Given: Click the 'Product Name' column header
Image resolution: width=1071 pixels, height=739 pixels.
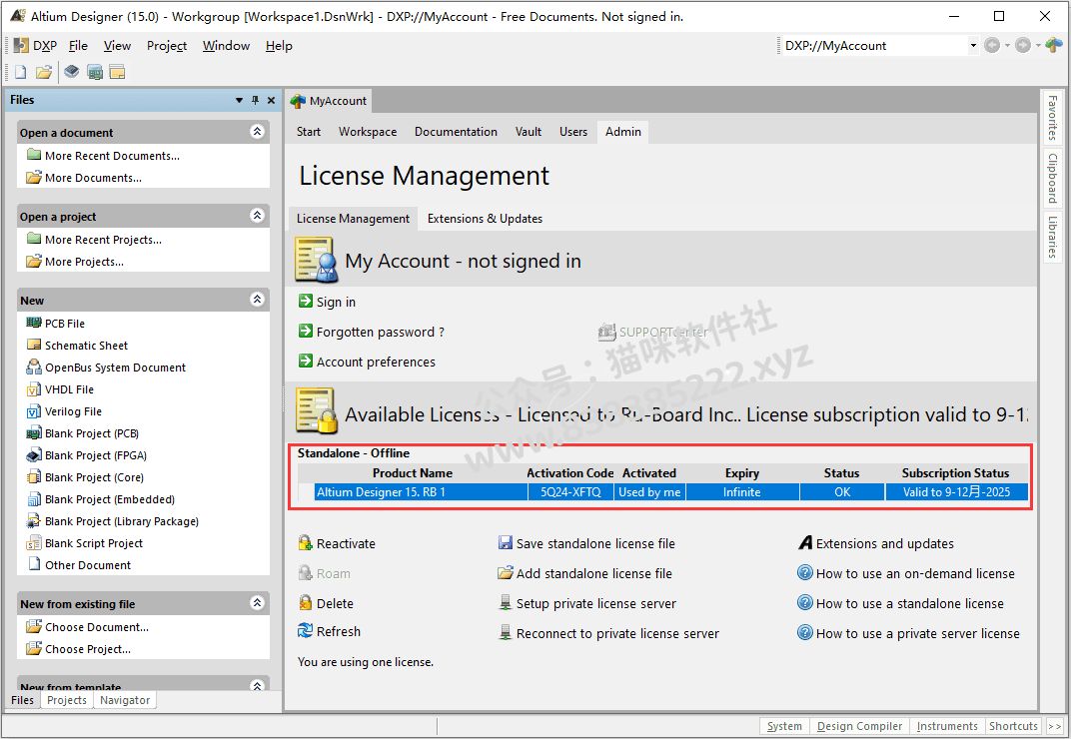Looking at the screenshot, I should coord(412,473).
